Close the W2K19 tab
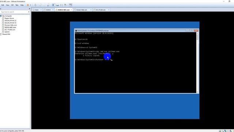Screen dimensions: 234x132 point(53,10)
